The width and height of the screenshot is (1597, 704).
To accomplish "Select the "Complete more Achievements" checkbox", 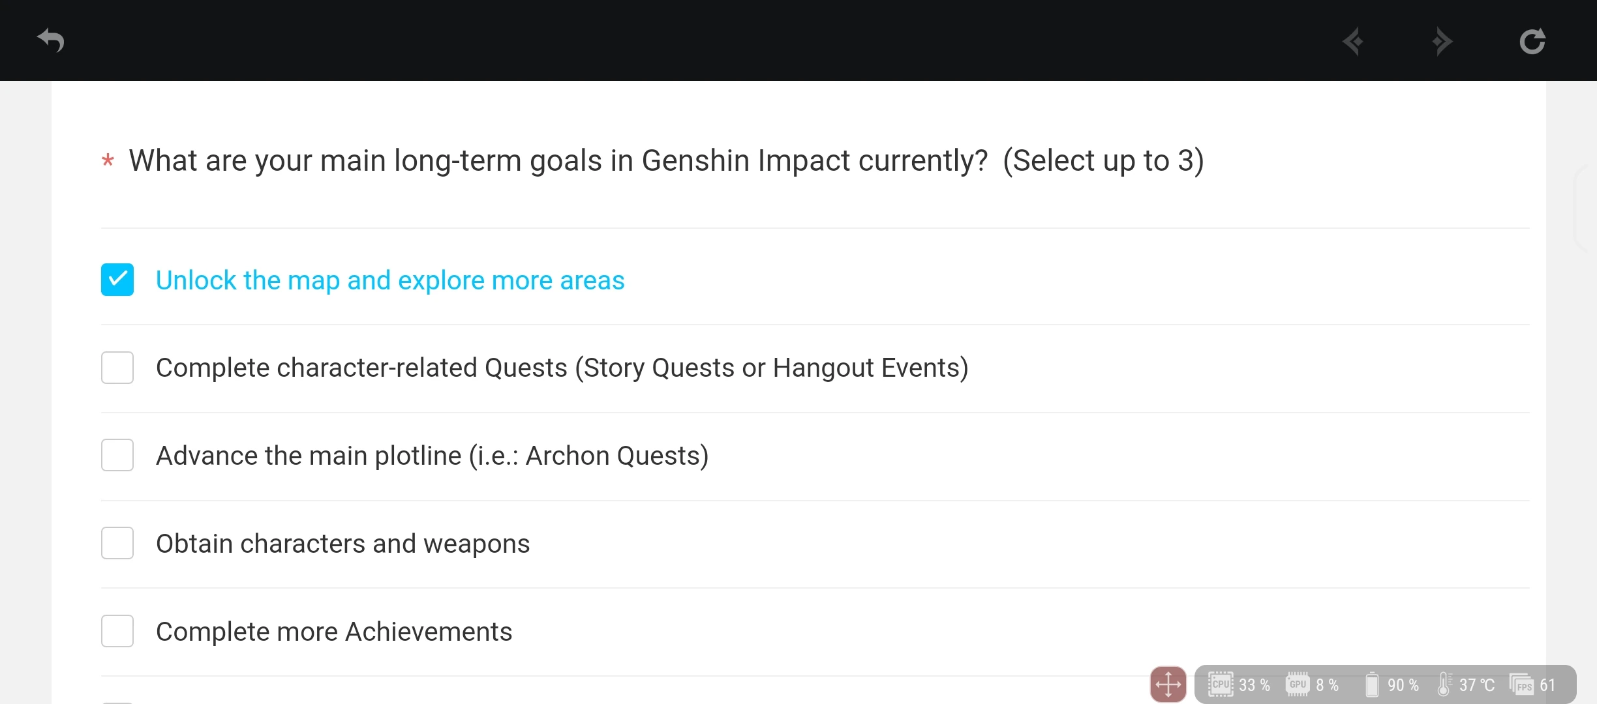I will click(x=117, y=631).
